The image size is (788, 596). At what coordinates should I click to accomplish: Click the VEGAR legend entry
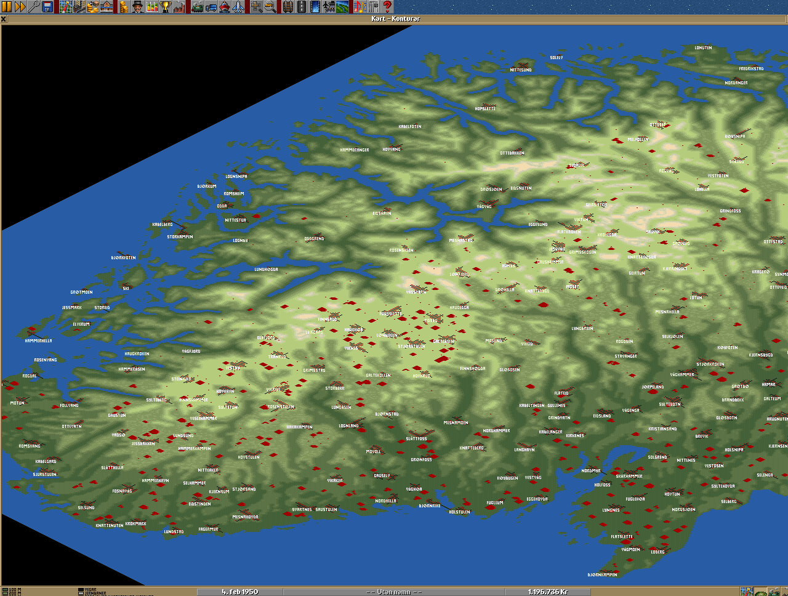(87, 590)
